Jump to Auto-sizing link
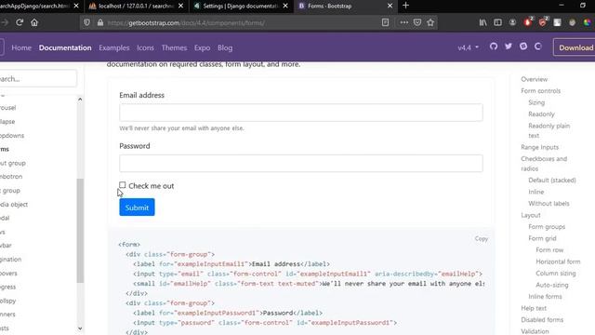 pos(551,285)
